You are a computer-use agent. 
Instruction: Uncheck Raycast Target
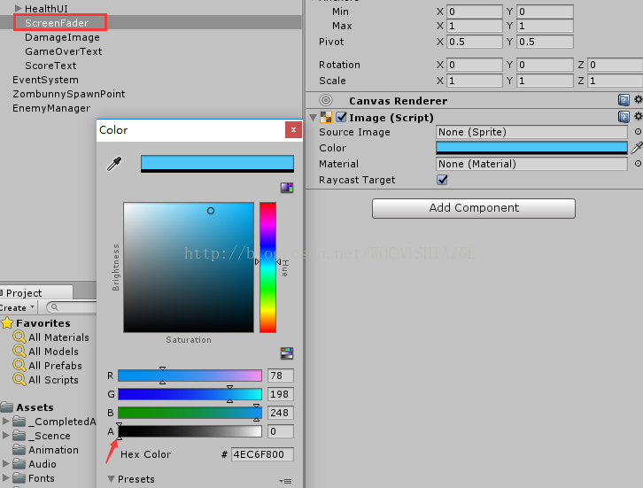(442, 180)
